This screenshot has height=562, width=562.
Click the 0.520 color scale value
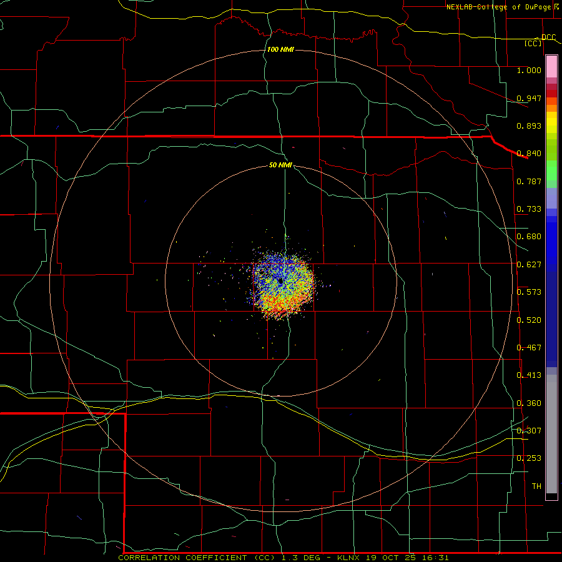(529, 320)
